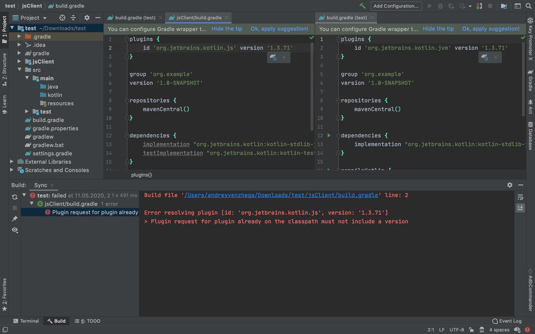Open the Event Log

(507, 321)
